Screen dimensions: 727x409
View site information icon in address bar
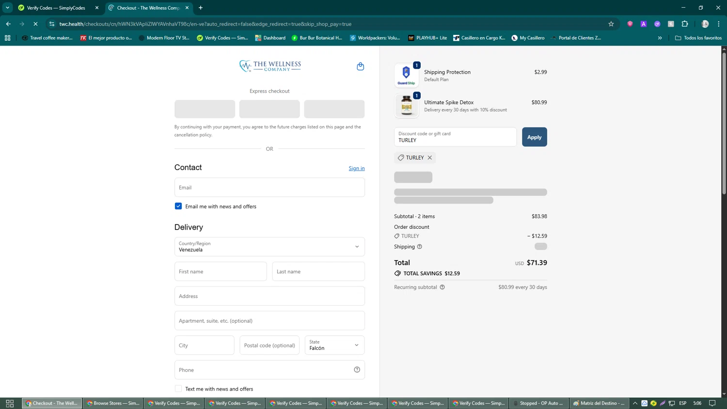click(52, 24)
